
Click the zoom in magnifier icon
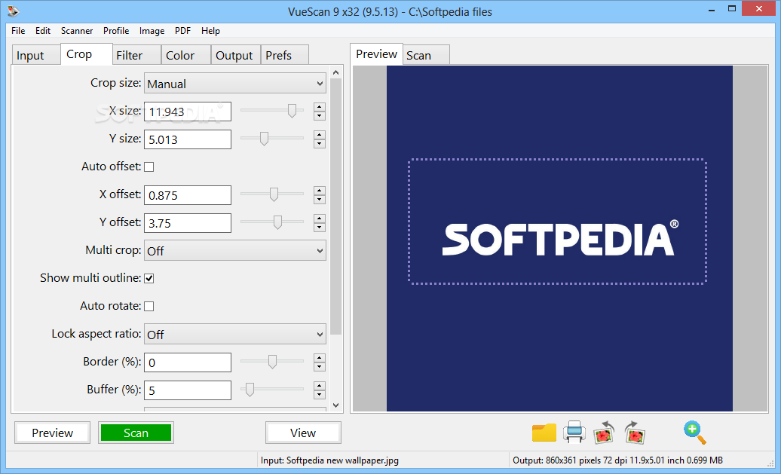[x=695, y=433]
